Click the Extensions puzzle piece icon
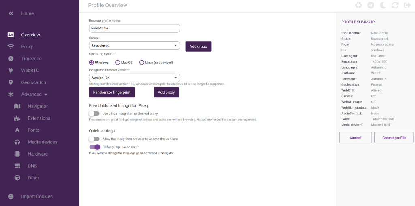The image size is (415, 206). coord(17,118)
